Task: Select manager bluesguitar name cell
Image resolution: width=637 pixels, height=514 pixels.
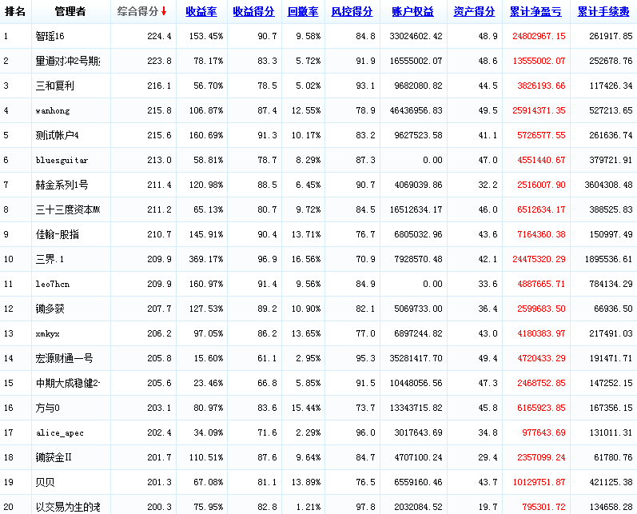Action: click(x=62, y=161)
